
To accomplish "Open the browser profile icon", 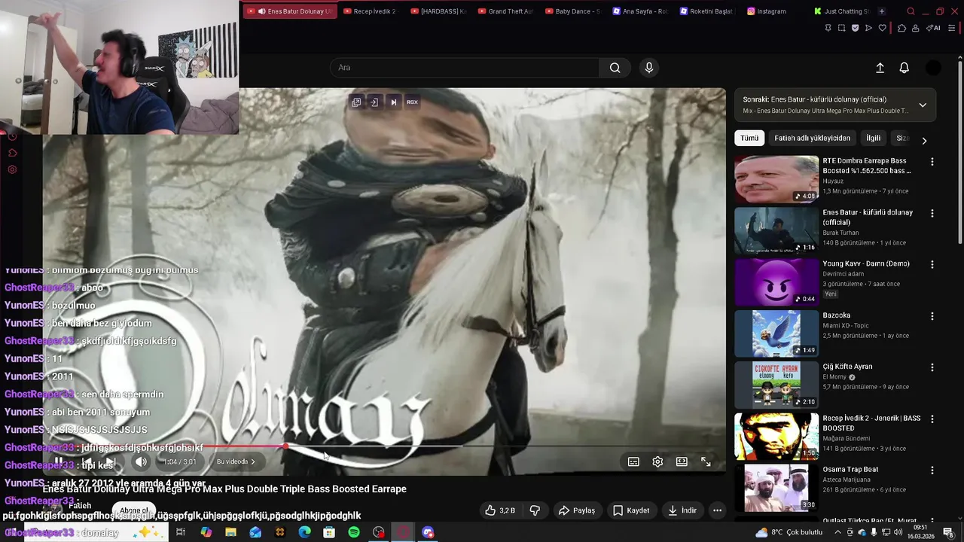I will (x=915, y=28).
